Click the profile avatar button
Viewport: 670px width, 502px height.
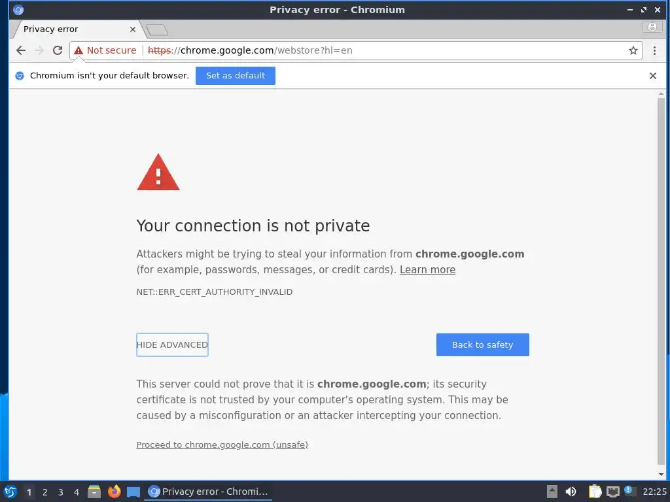pyautogui.click(x=652, y=27)
